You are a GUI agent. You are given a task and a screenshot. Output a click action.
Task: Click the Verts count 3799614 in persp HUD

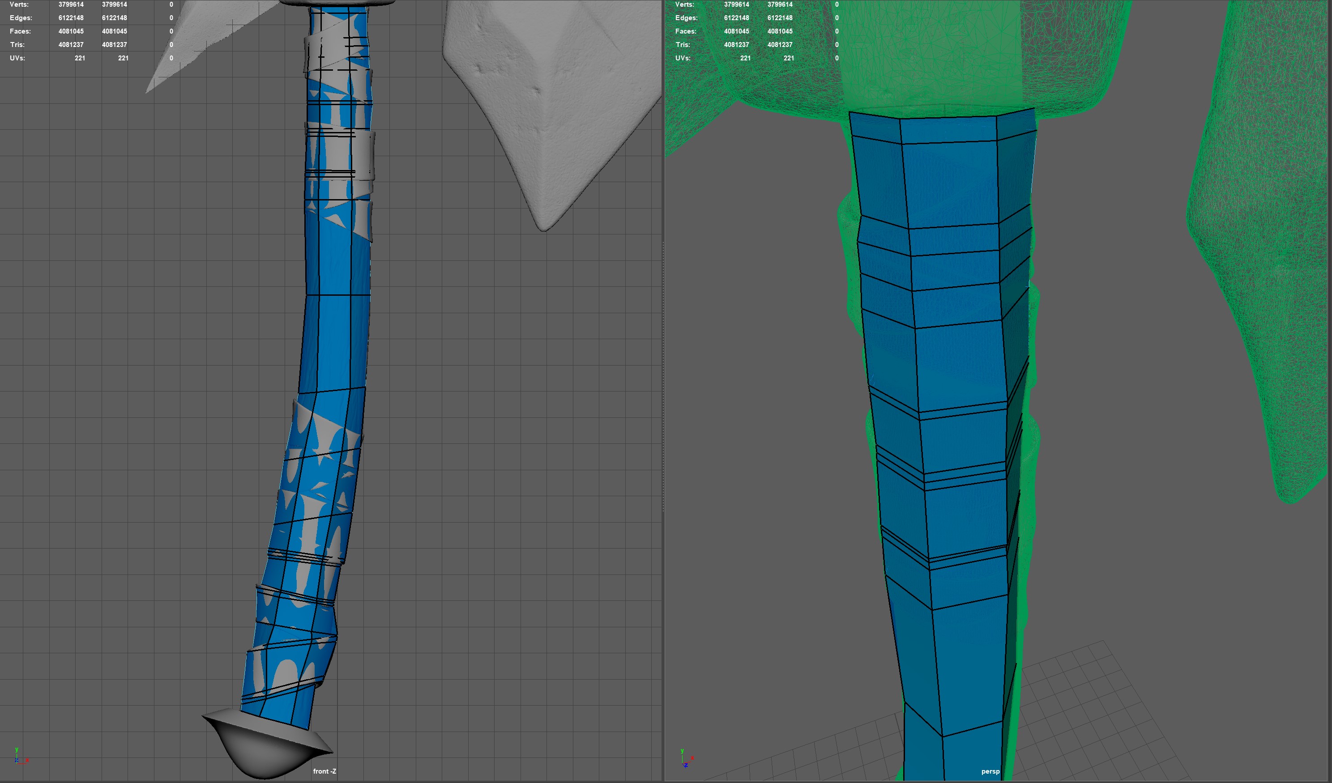tap(736, 4)
